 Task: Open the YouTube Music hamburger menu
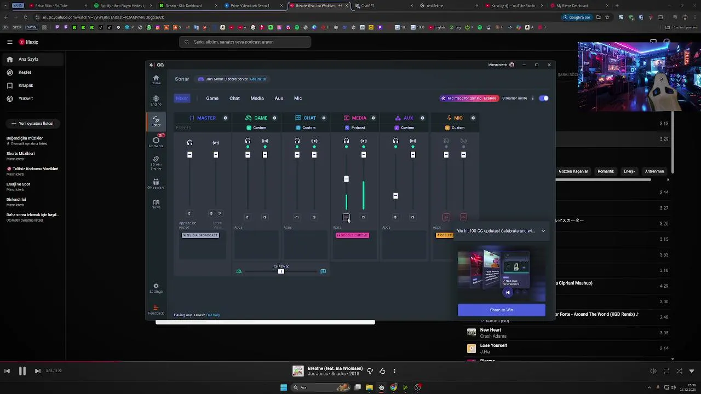pos(9,42)
